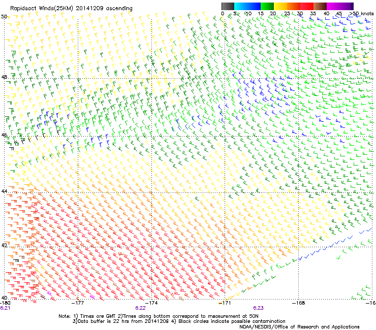
Task: Click the legend label '35'
Action: (x=313, y=14)
